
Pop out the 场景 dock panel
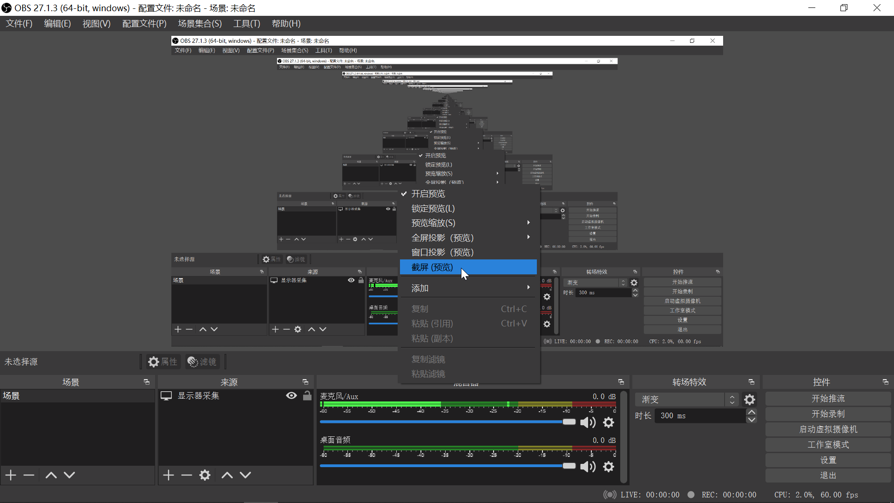coord(147,382)
